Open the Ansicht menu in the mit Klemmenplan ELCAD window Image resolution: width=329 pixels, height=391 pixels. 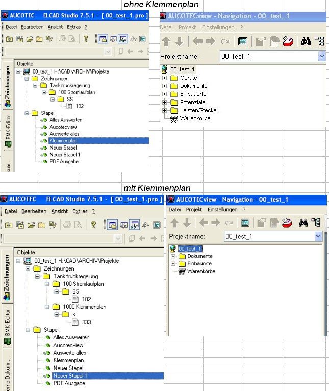pyautogui.click(x=59, y=211)
